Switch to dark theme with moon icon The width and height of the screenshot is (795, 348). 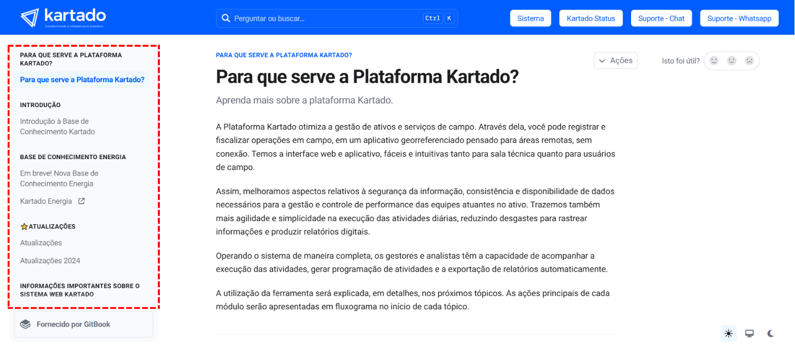(770, 334)
